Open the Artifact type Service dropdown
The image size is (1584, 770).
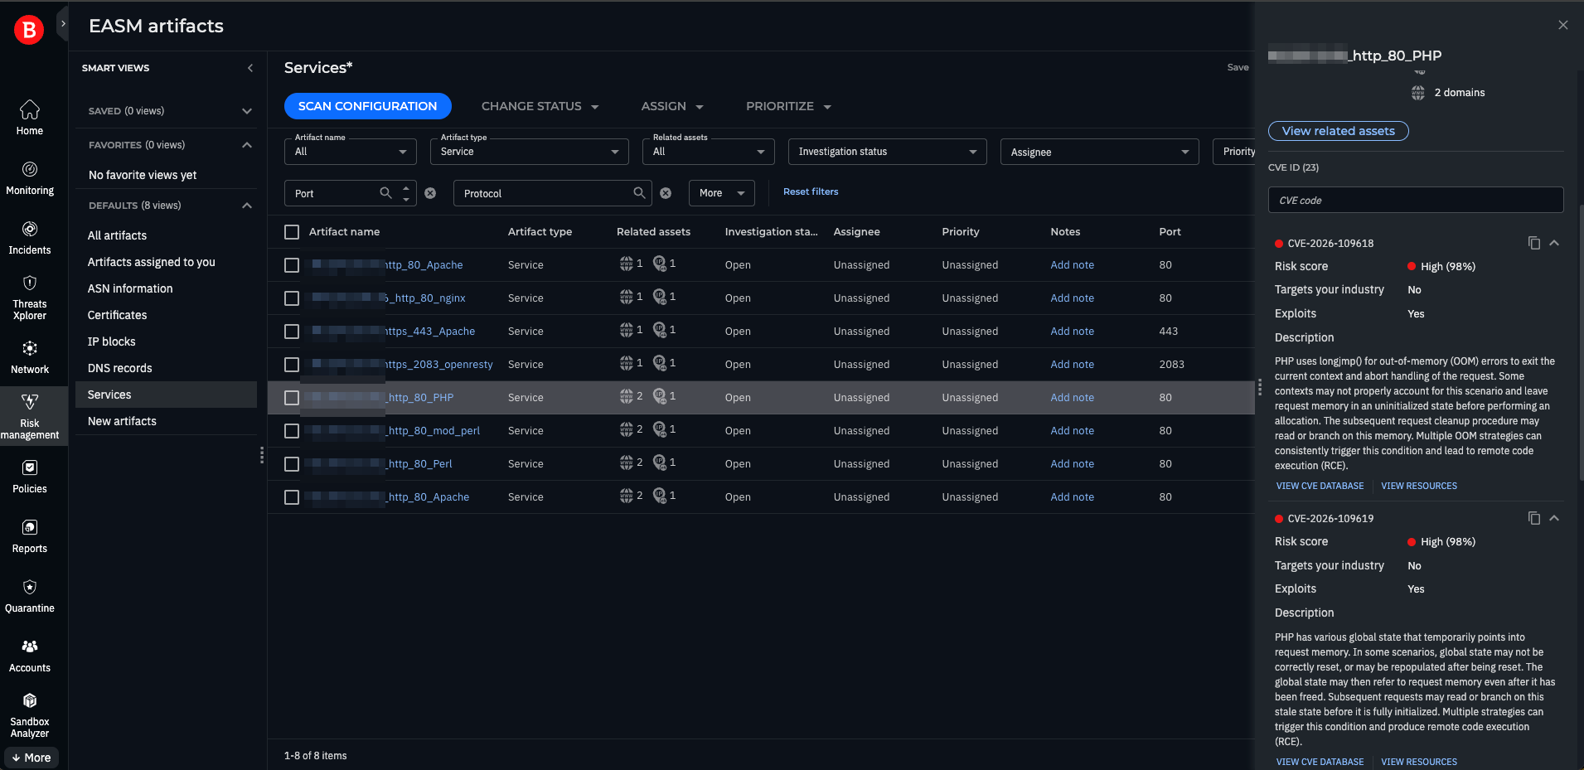pyautogui.click(x=530, y=152)
